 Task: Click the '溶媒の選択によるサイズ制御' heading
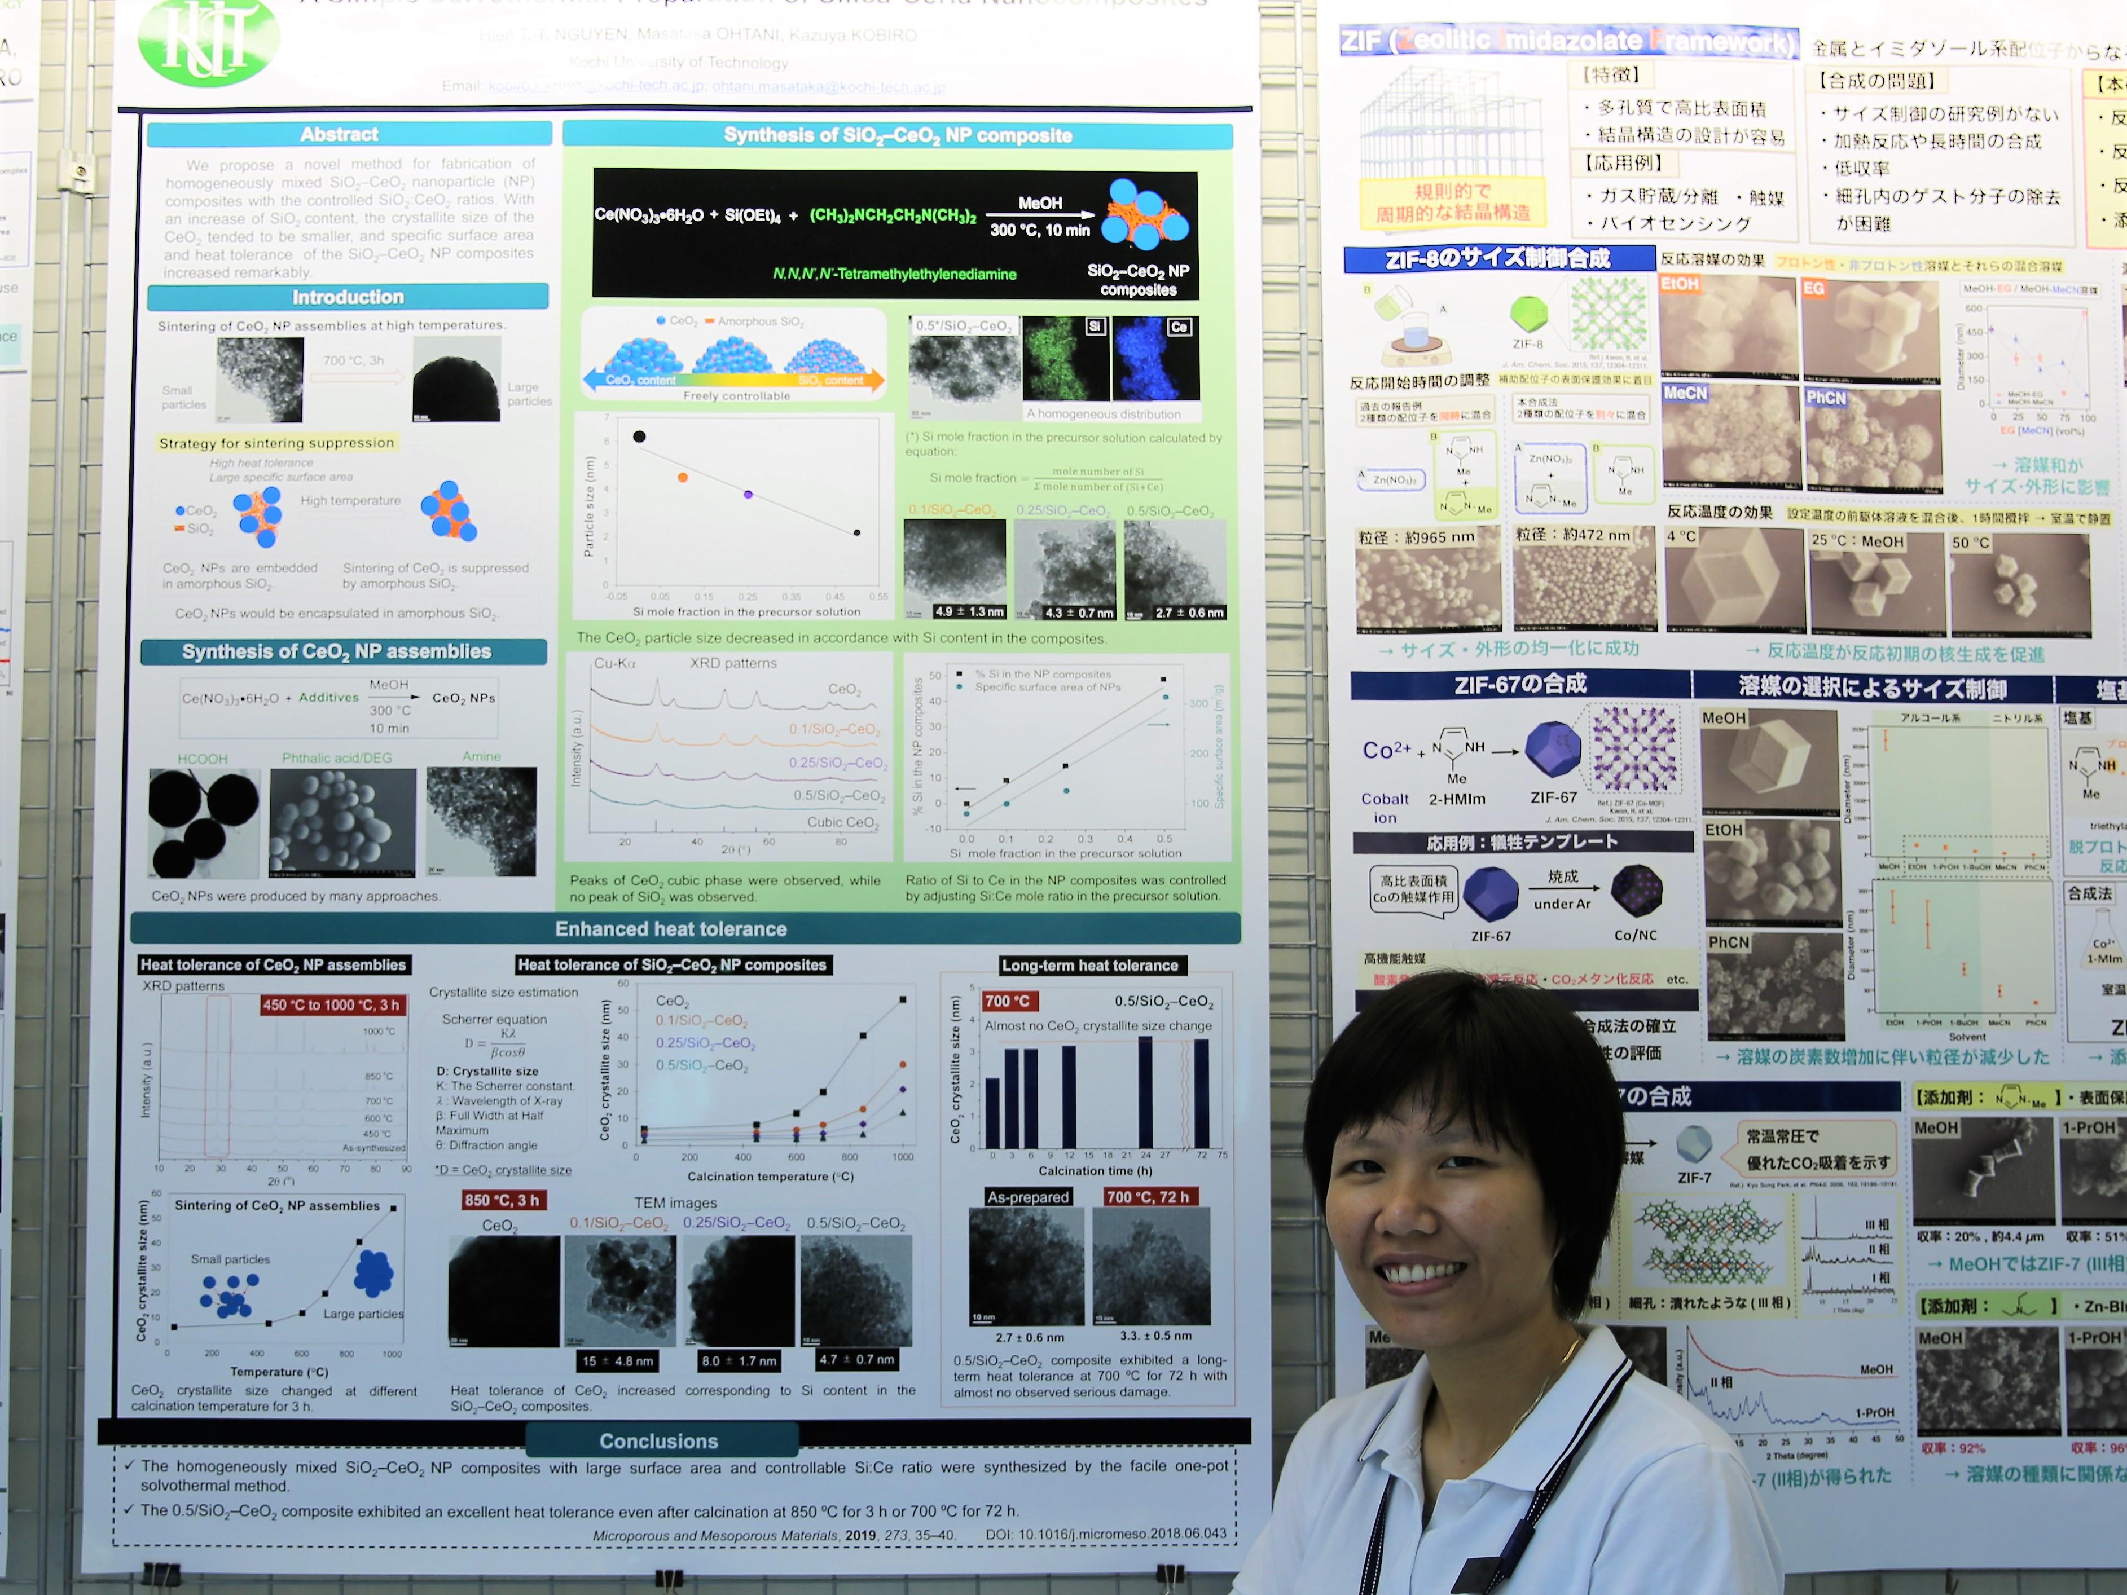(x=1872, y=688)
